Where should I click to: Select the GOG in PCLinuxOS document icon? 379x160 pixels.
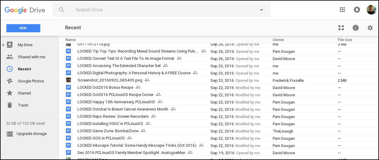pyautogui.click(x=68, y=138)
